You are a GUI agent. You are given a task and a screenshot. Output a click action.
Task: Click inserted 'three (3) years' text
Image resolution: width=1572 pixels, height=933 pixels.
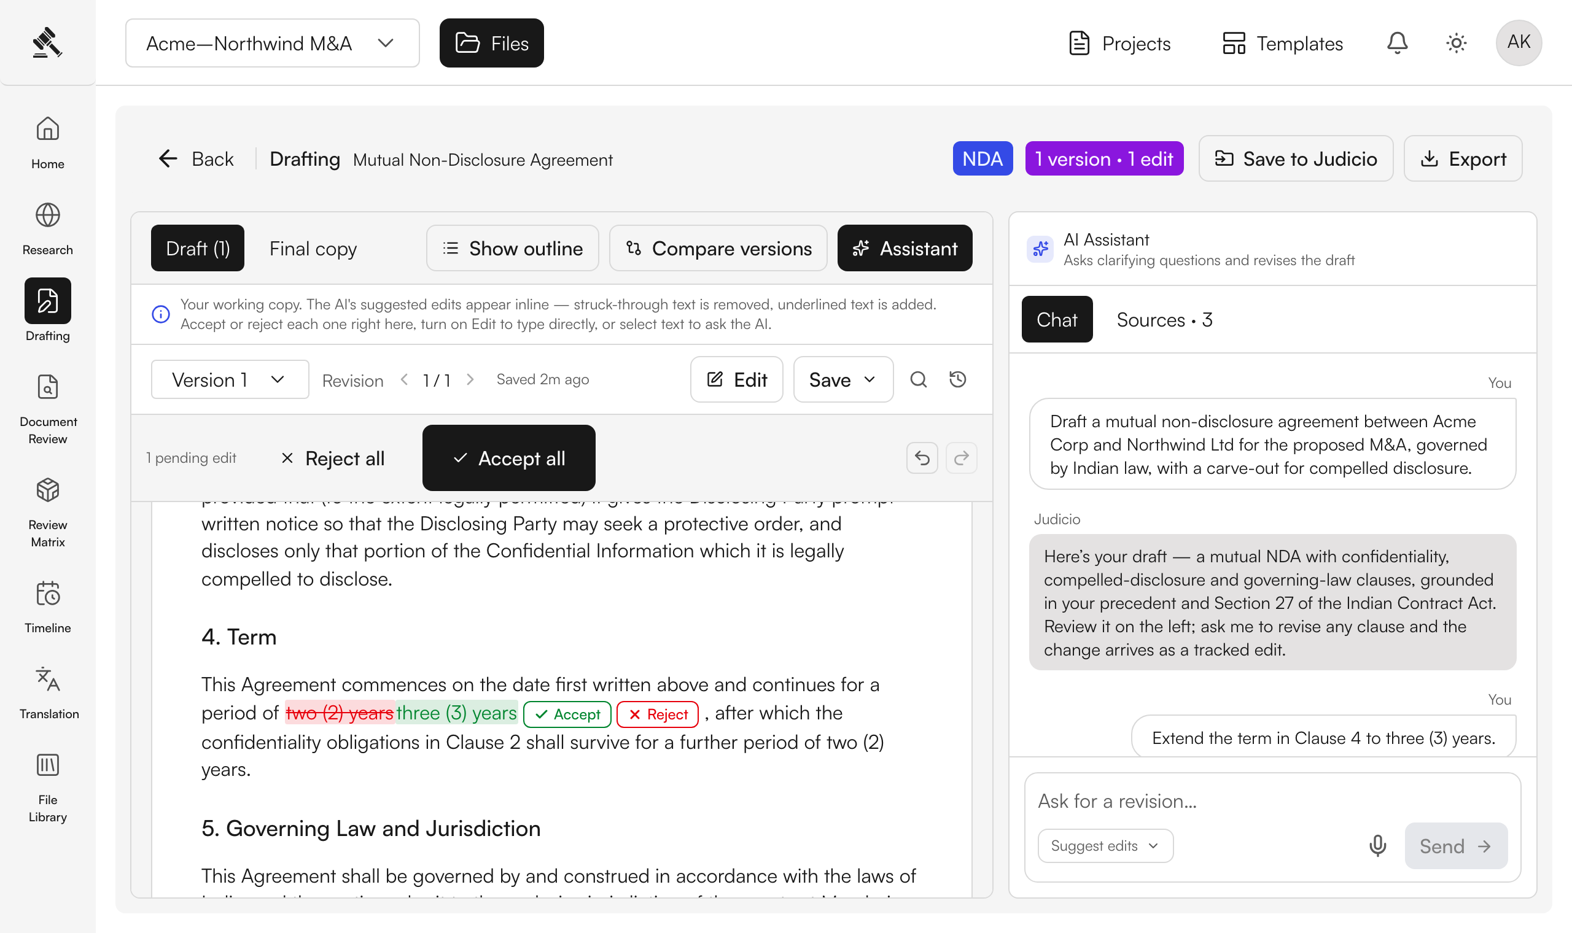[456, 713]
